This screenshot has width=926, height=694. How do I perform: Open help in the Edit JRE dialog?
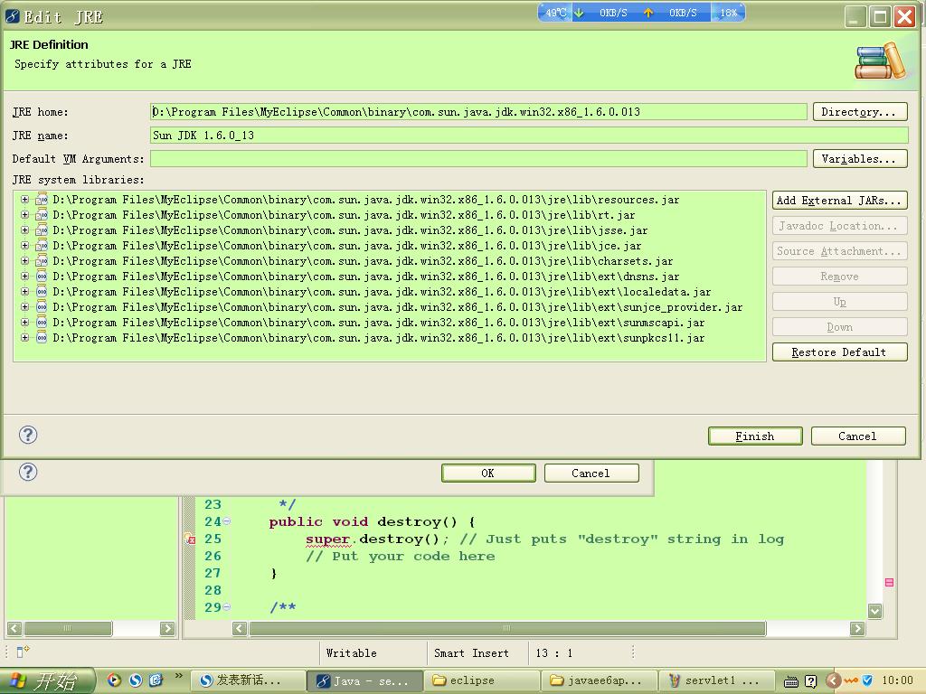[x=28, y=435]
